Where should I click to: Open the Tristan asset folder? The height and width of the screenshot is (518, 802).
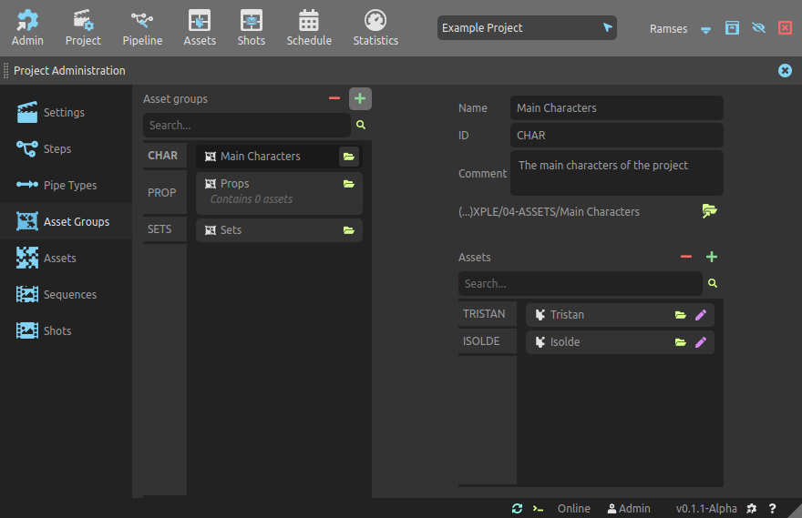point(681,315)
